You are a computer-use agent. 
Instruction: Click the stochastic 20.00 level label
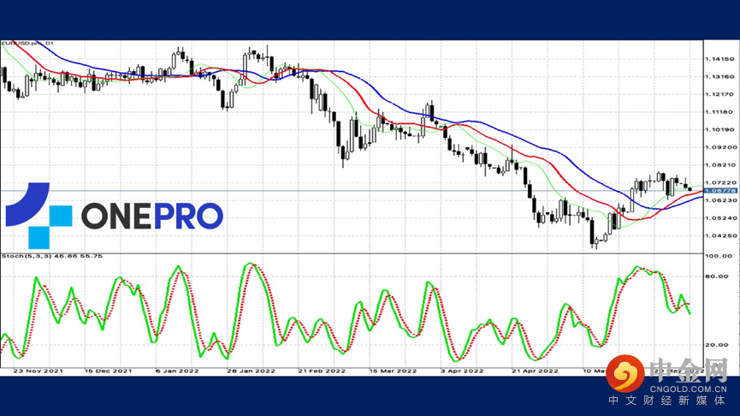pyautogui.click(x=716, y=345)
